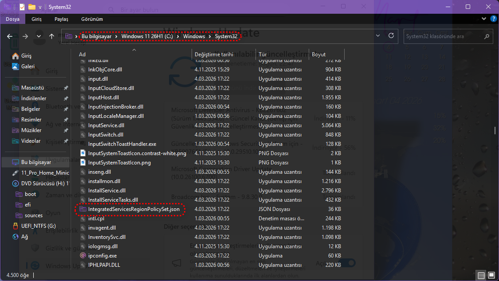Select InputService.dll file name
The image size is (499, 281).
coord(106,125)
